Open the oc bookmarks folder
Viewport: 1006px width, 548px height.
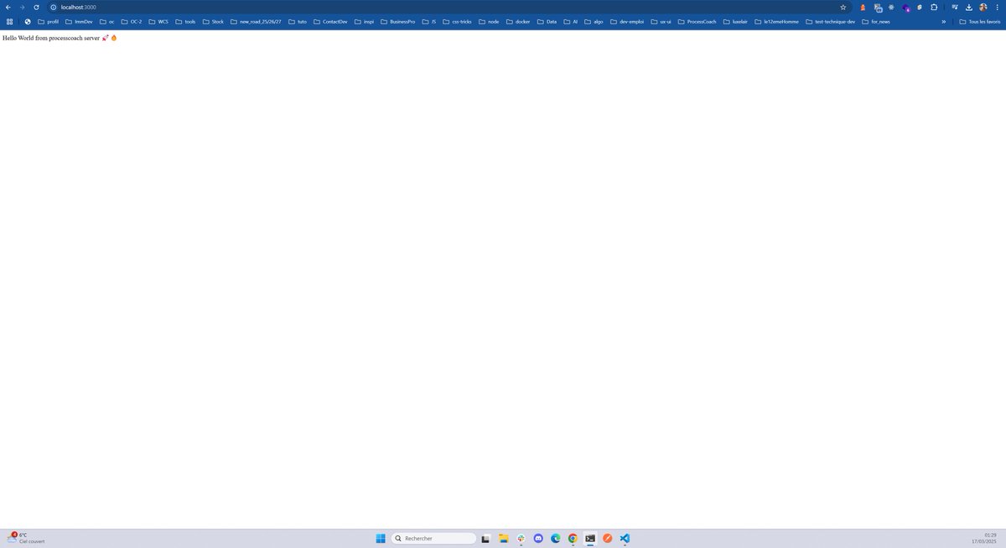tap(106, 21)
